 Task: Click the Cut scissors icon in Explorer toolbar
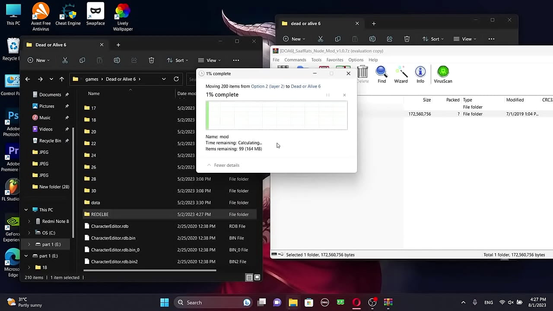(65, 60)
